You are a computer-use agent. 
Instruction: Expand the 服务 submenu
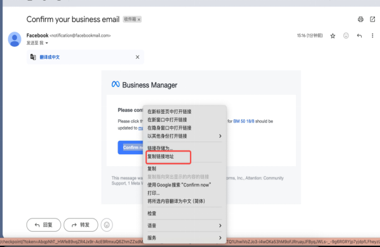185,238
